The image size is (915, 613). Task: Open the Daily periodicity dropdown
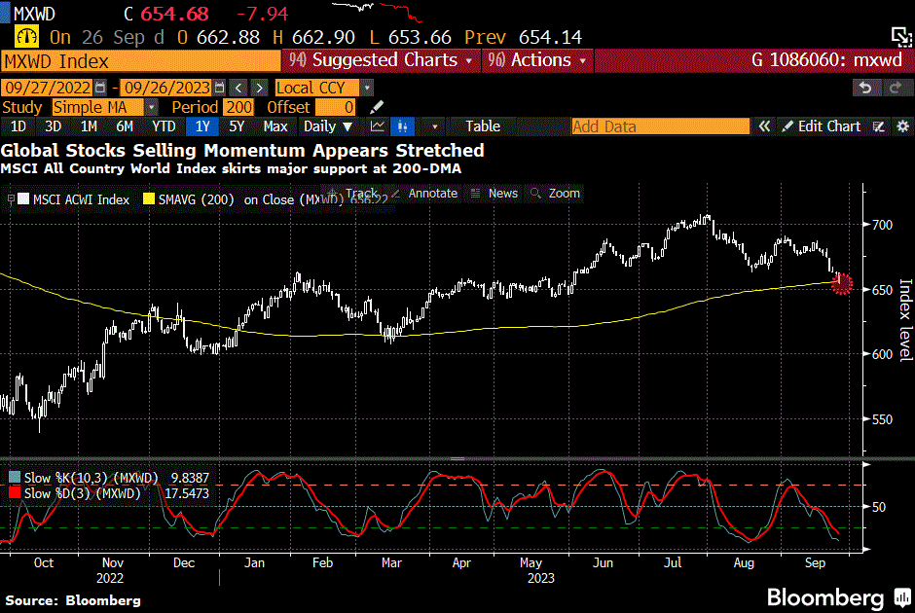tap(328, 126)
